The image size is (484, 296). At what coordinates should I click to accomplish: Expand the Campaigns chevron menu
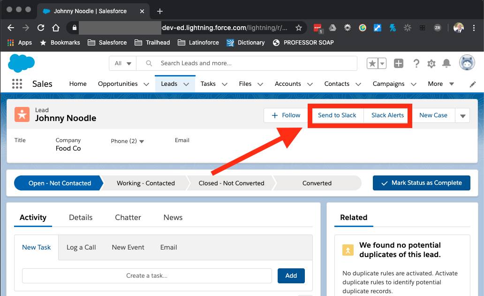(x=414, y=84)
